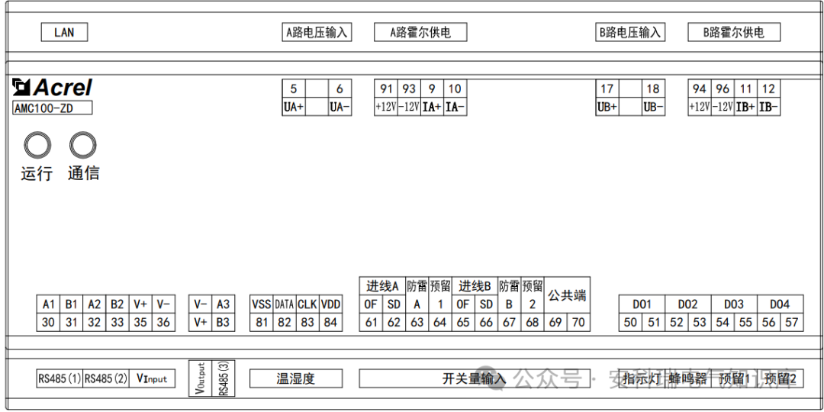The width and height of the screenshot is (824, 412).
Task: Click terminal IB-
Action: pyautogui.click(x=769, y=107)
